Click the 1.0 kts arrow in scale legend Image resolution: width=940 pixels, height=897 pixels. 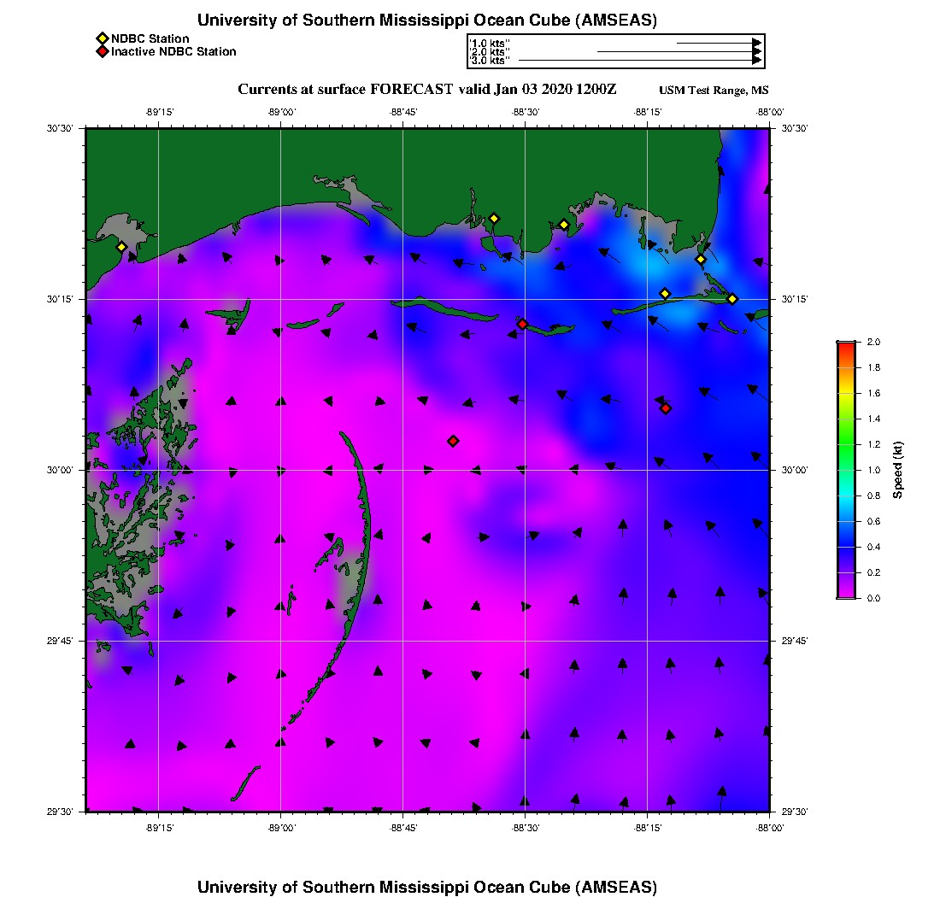click(x=718, y=42)
